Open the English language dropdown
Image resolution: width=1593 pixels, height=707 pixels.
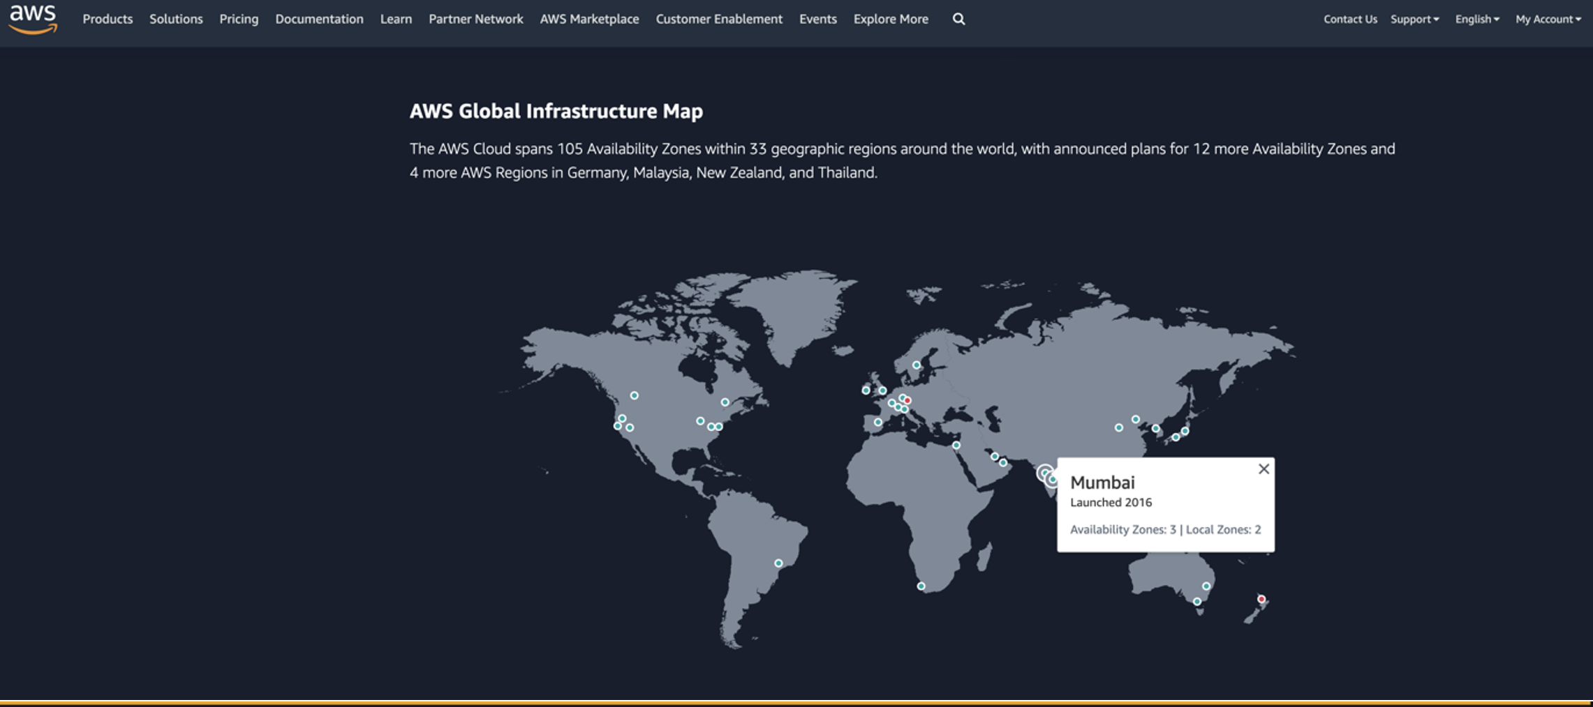(x=1477, y=19)
